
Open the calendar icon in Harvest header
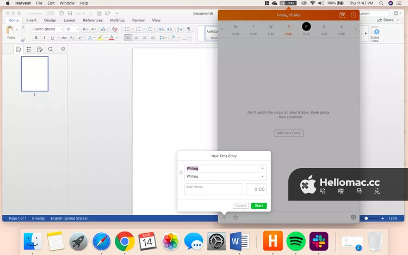[342, 15]
